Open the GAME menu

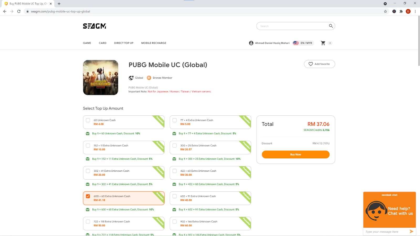(87, 43)
